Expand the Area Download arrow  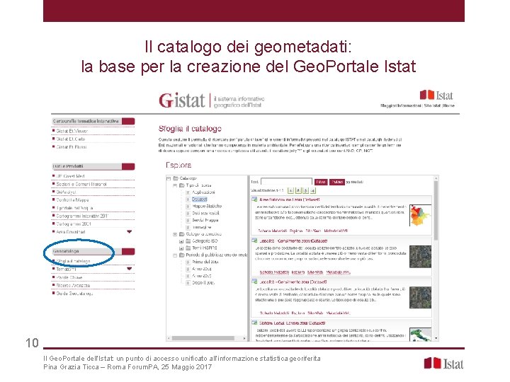click(129, 231)
